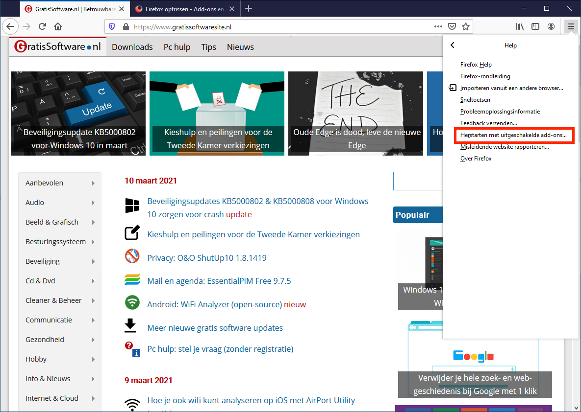Open the Privacy: O&O ShutUp10 link

tap(206, 258)
